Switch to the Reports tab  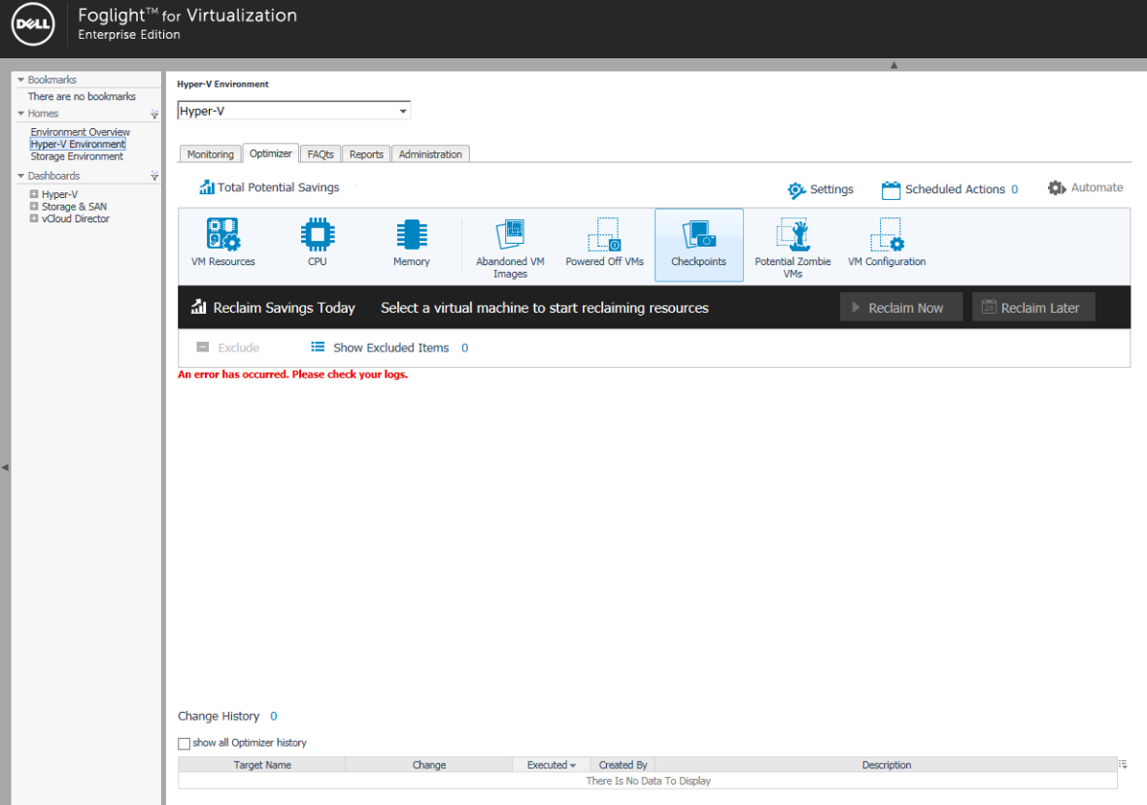click(x=366, y=154)
